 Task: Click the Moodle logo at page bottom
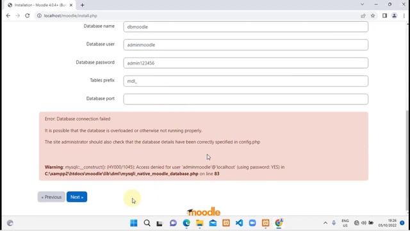(204, 212)
